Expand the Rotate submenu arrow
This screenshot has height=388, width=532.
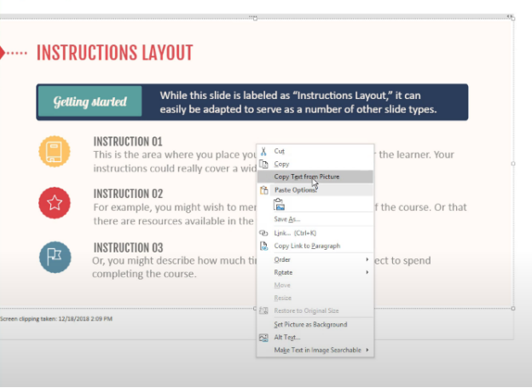click(x=367, y=272)
